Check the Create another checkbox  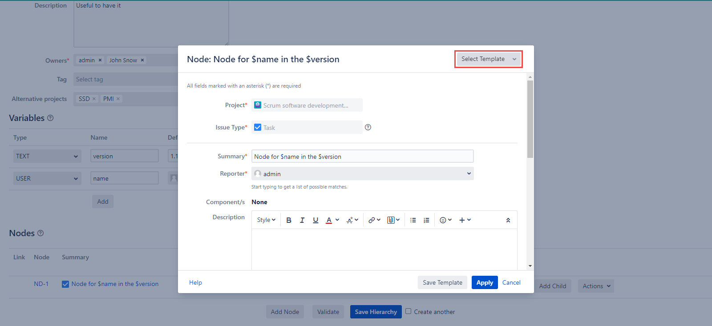tap(408, 311)
